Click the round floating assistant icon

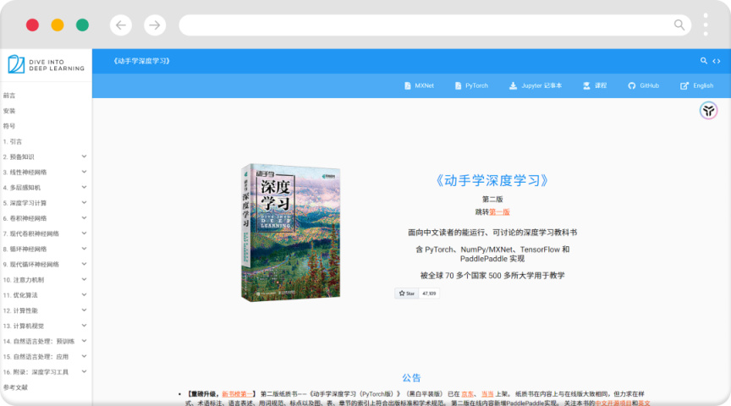pos(709,111)
